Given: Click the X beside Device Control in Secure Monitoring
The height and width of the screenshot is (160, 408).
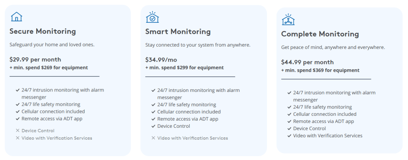Looking at the screenshot, I should 18,131.
